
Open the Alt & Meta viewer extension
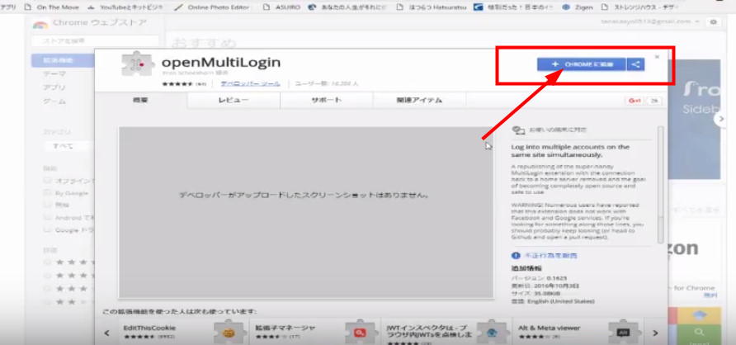577,332
